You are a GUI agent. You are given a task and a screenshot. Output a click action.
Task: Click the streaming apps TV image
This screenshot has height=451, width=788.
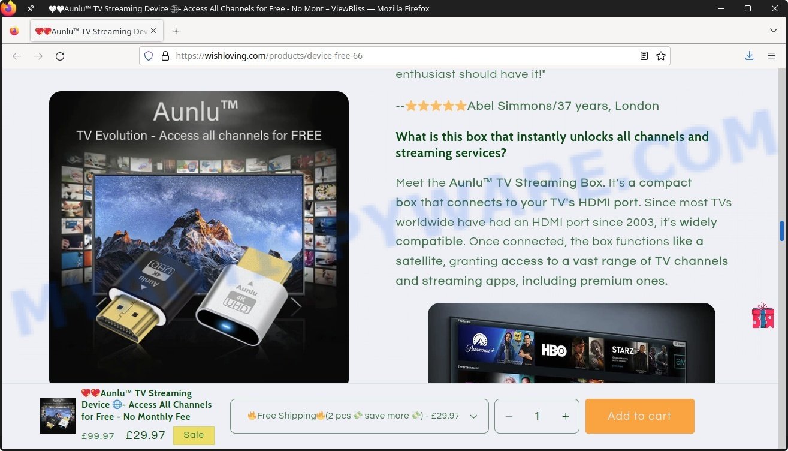click(x=572, y=343)
